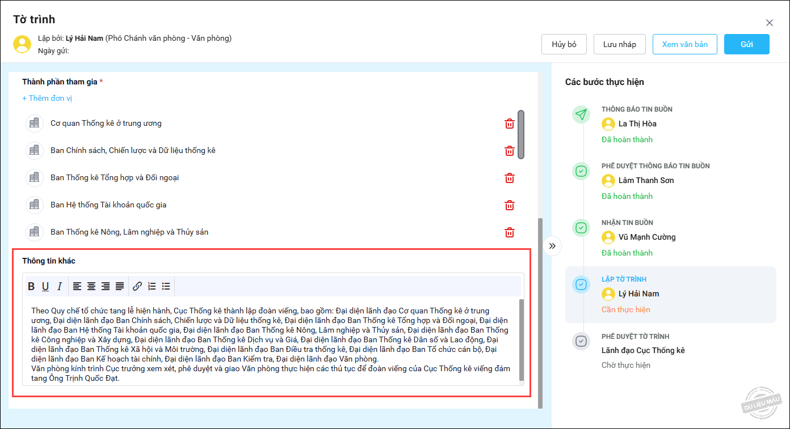The image size is (790, 429).
Task: Insert a bulleted list
Action: click(166, 286)
